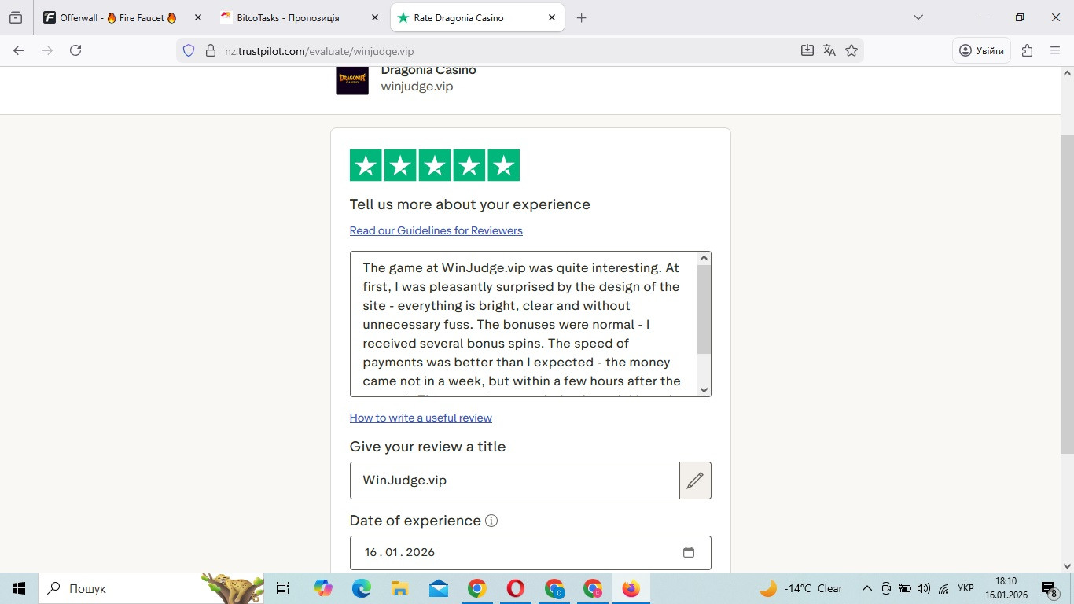Click the Увійти sign-in button

982,50
